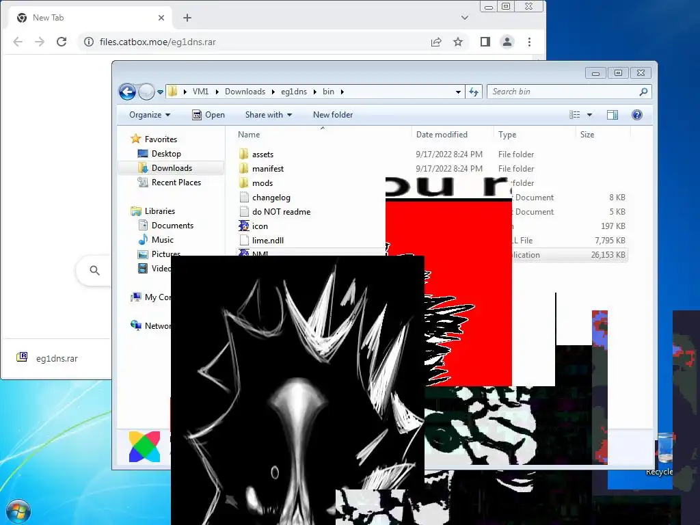The width and height of the screenshot is (700, 525).
Task: Change the view icon in Explorer
Action: pyautogui.click(x=574, y=115)
